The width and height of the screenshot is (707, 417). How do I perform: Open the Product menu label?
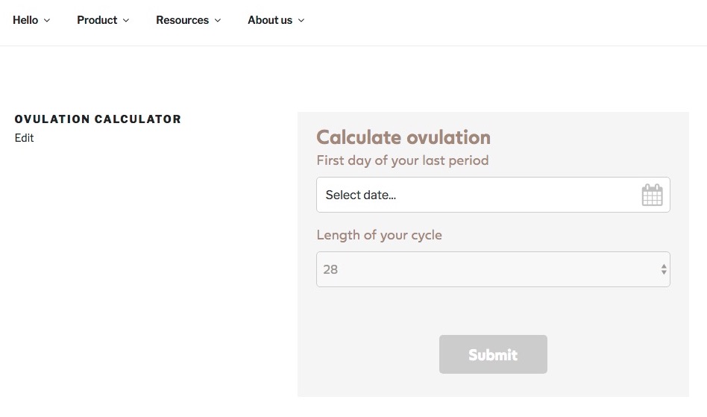pyautogui.click(x=97, y=20)
